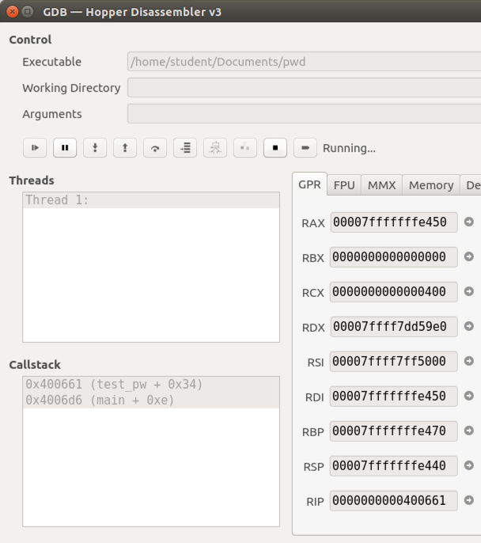The height and width of the screenshot is (543, 481).
Task: Click the step out icon
Action: [x=125, y=148]
